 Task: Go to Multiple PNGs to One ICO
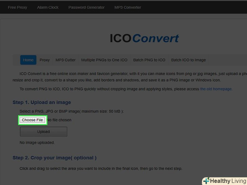pos(104,60)
